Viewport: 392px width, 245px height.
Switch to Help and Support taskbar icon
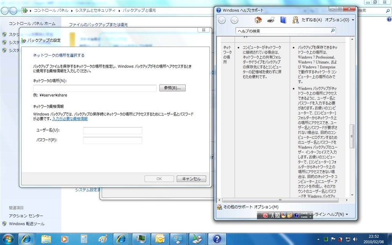[217, 239]
